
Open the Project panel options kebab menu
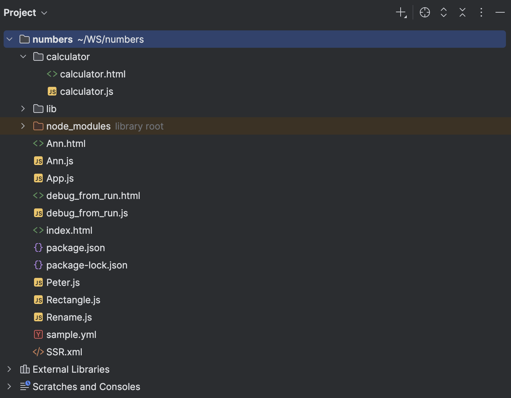point(481,13)
